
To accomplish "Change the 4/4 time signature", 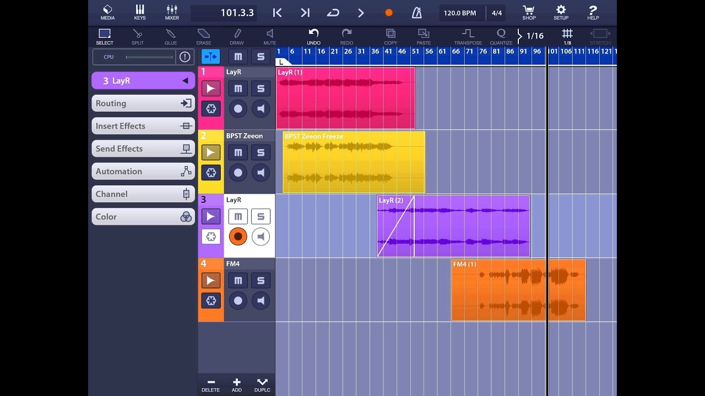I will click(497, 13).
